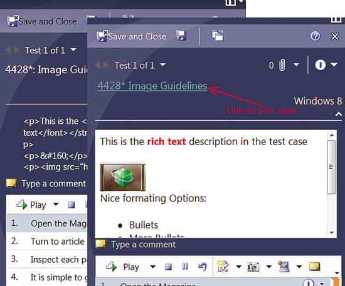Viewport: 345px width, 286px height.
Task: Click the 'rich text' red words in description
Action: (x=166, y=141)
